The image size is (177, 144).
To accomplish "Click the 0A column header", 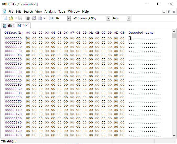I will point(91,33).
